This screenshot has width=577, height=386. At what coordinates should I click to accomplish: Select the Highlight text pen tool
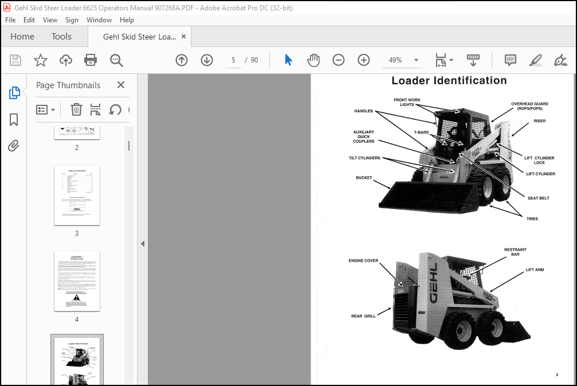point(535,60)
